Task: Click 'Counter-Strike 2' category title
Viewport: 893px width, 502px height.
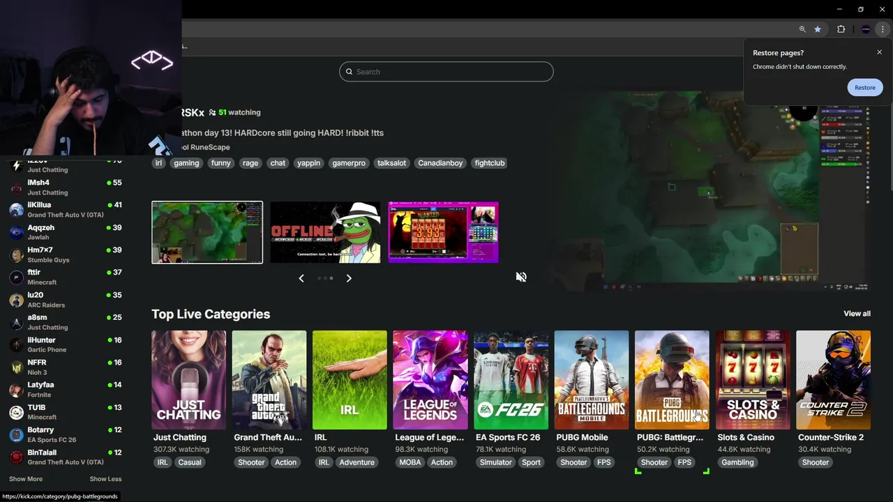Action: (x=831, y=437)
